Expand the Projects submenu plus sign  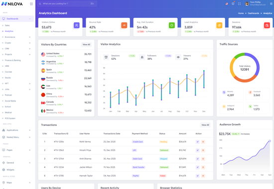click(30, 54)
